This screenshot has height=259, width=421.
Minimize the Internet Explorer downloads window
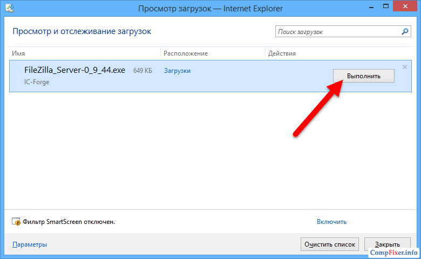click(x=371, y=6)
